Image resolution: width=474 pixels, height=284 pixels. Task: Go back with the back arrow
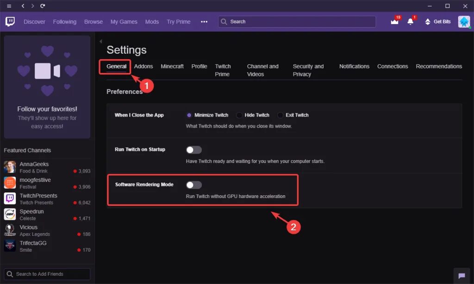pyautogui.click(x=23, y=6)
